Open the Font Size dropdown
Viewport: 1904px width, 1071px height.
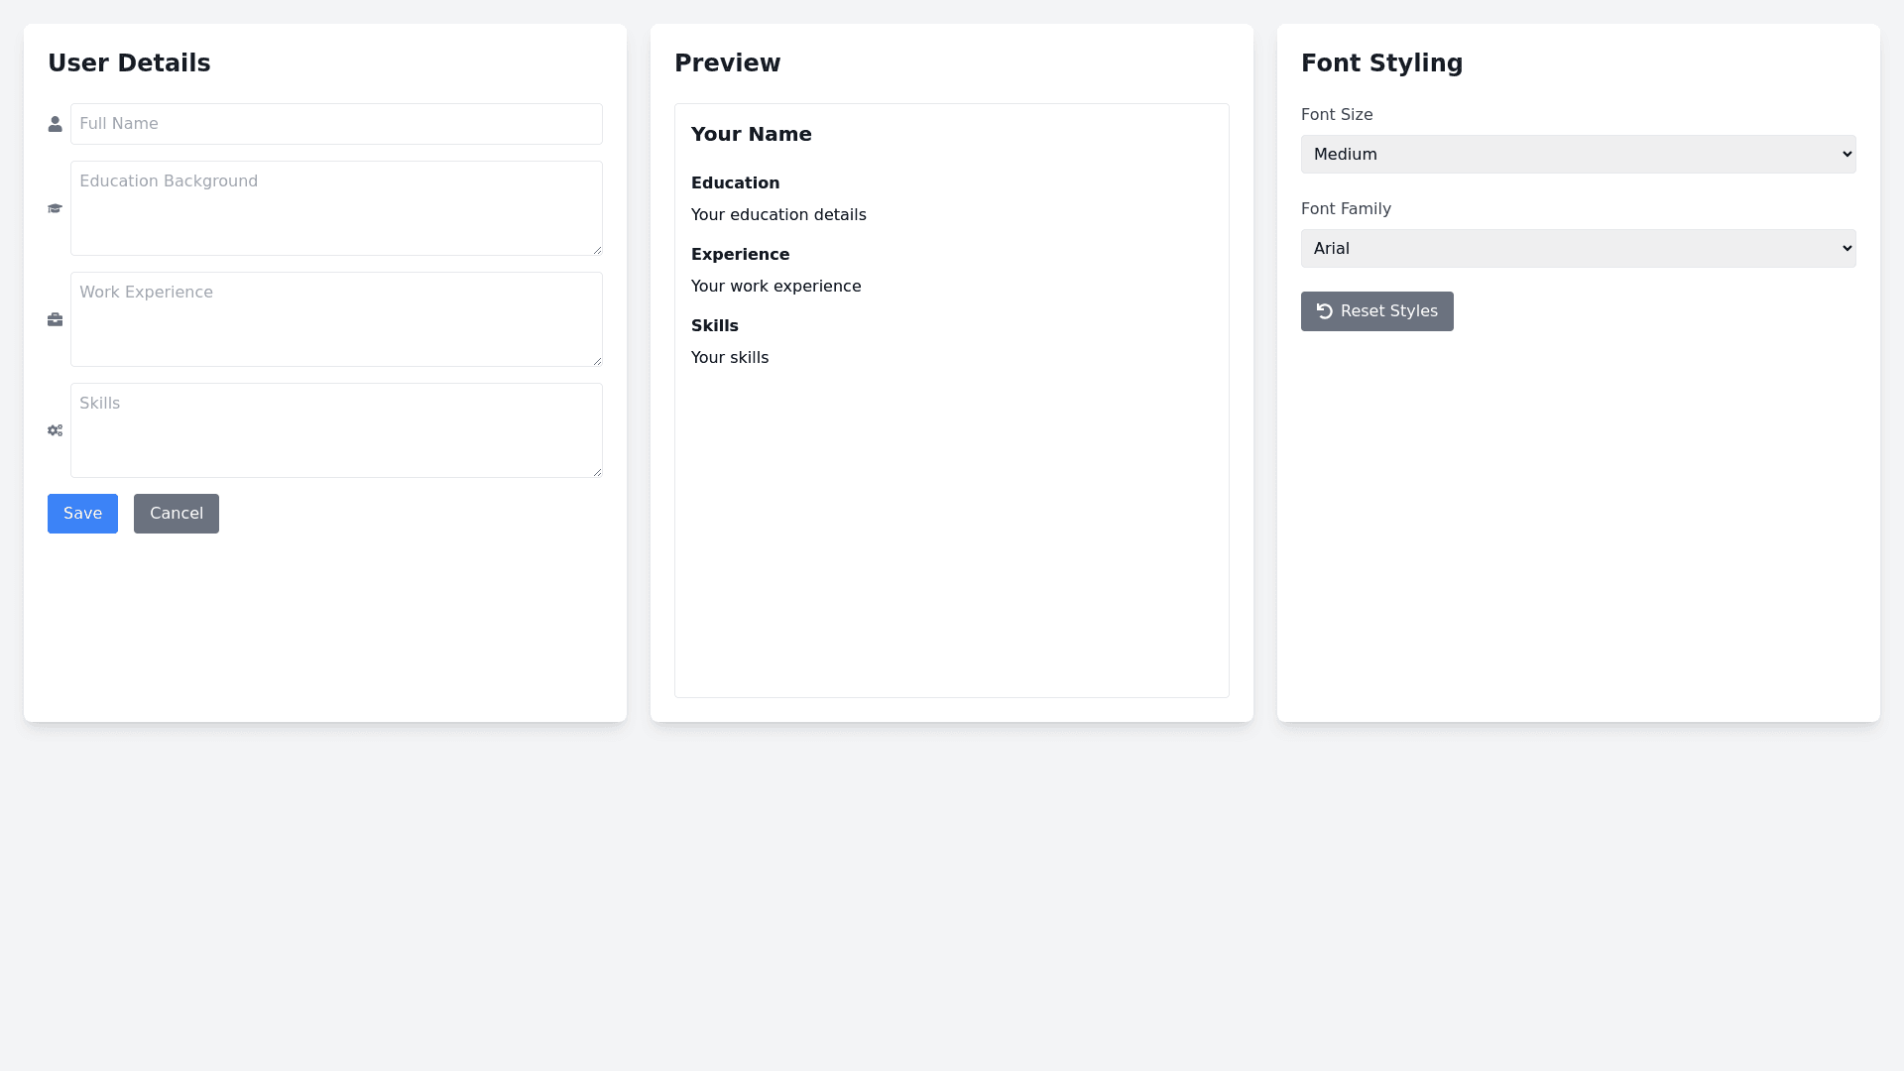click(1578, 155)
